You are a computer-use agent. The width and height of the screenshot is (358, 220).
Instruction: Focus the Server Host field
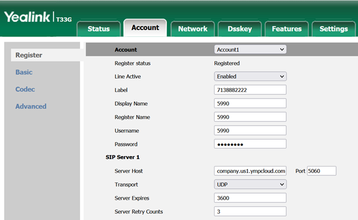[250, 171]
